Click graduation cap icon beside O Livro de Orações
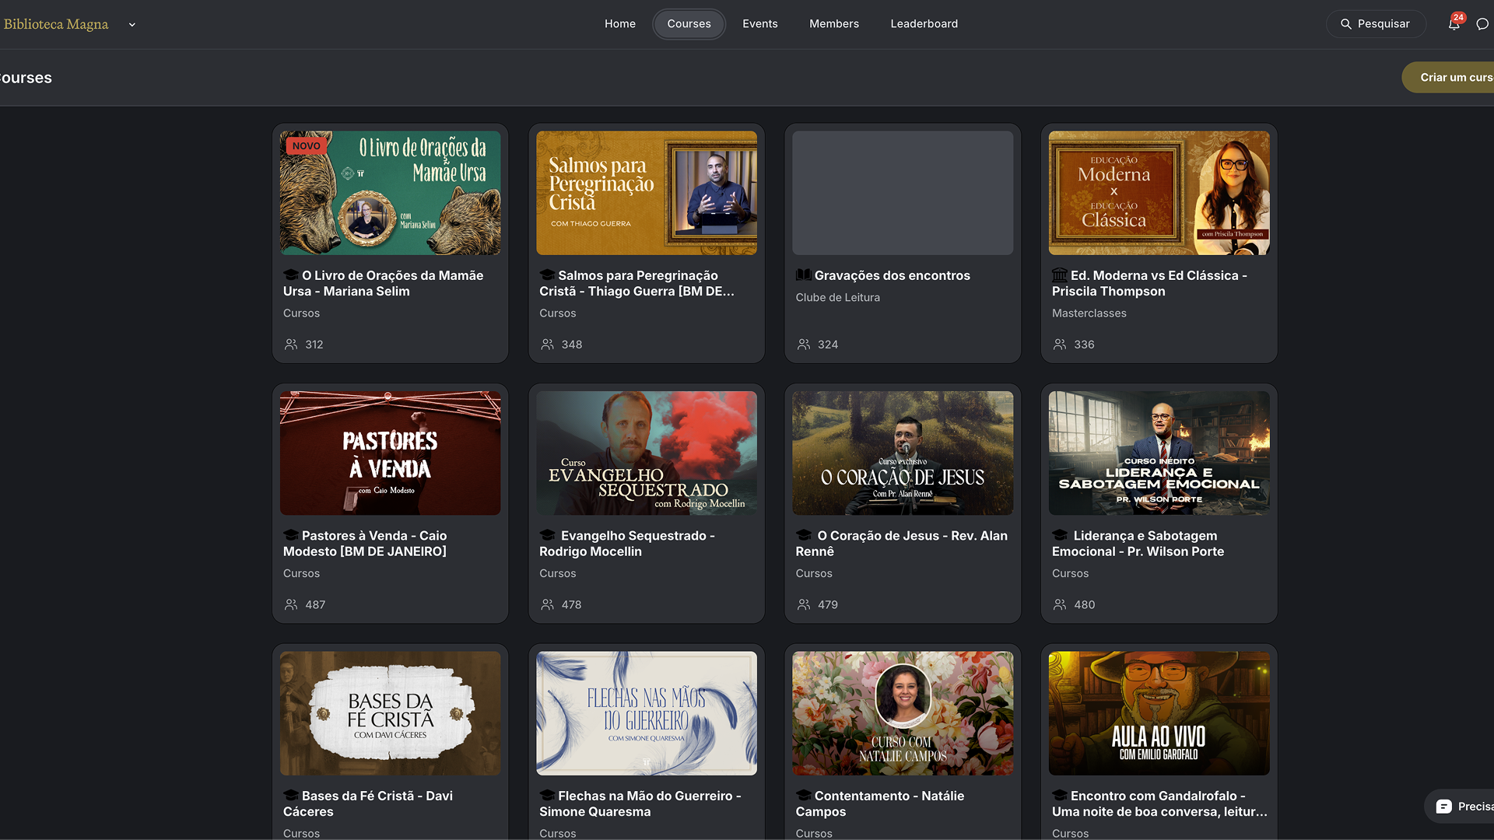The height and width of the screenshot is (840, 1494). tap(291, 275)
